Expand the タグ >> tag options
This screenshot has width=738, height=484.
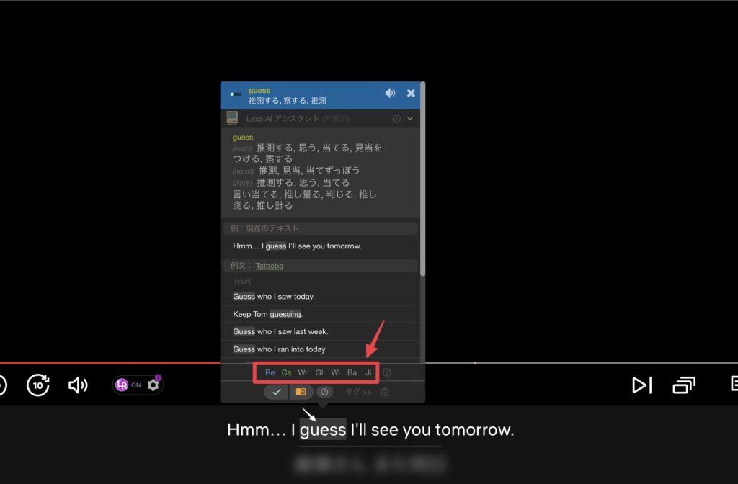pos(357,393)
